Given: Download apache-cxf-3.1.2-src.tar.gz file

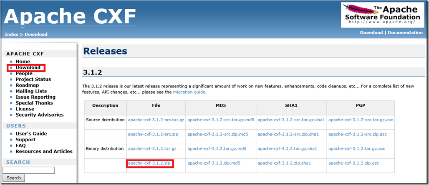Looking at the screenshot, I should pos(156,120).
